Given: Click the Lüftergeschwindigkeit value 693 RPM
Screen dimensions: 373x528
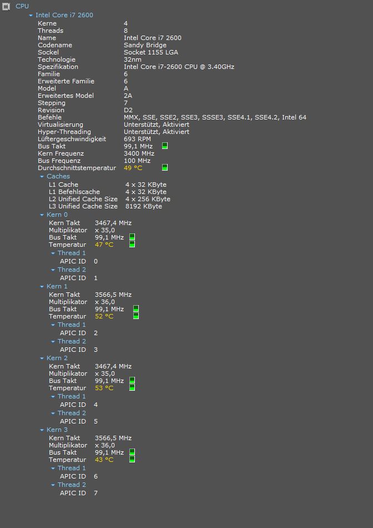Looking at the screenshot, I should point(137,139).
